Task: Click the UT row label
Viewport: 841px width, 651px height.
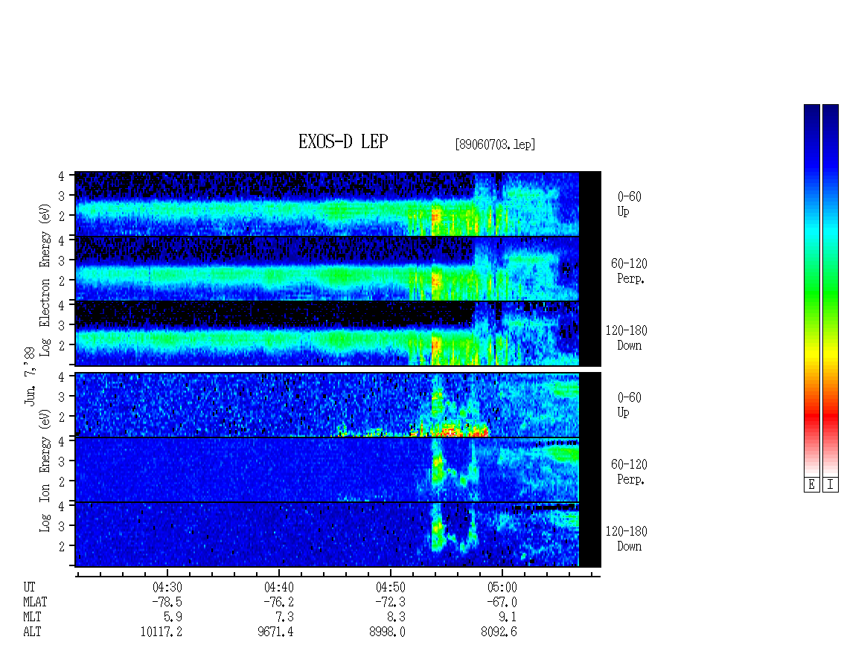Action: [29, 587]
